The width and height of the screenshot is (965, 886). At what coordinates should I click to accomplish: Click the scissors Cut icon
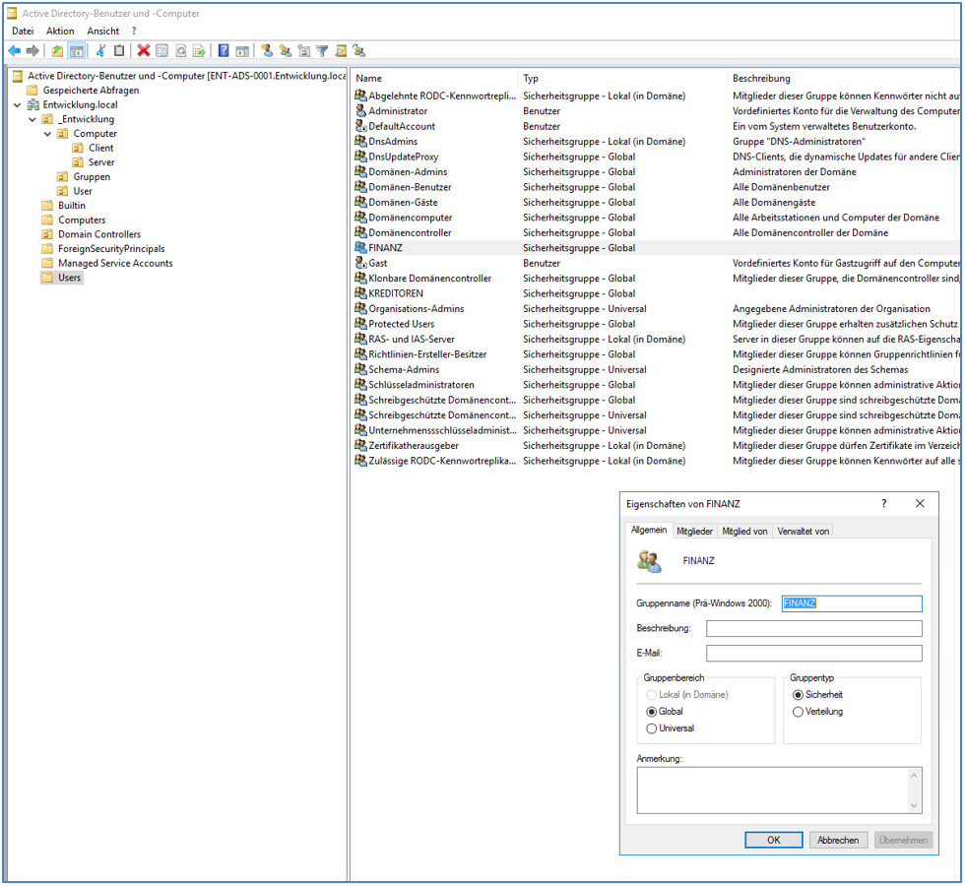100,51
